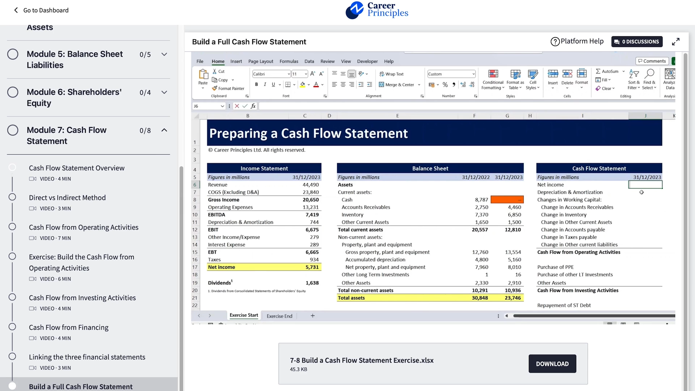
Task: Expand Module 5 chevron
Action: pos(164,54)
